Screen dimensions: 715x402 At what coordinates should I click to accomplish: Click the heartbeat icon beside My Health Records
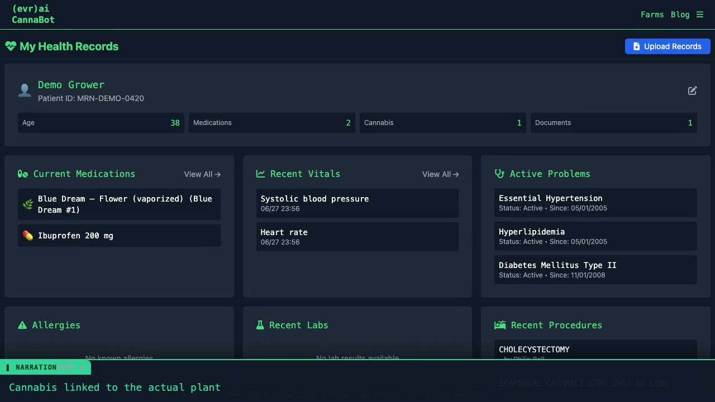click(x=11, y=46)
